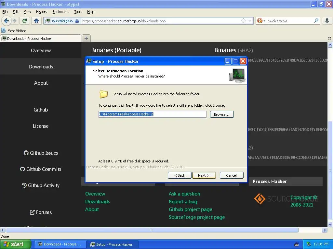Click the footer Downloads link
The height and width of the screenshot is (249, 333).
click(x=98, y=202)
